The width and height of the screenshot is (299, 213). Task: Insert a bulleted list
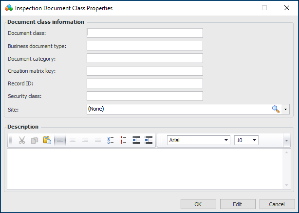coord(111,140)
